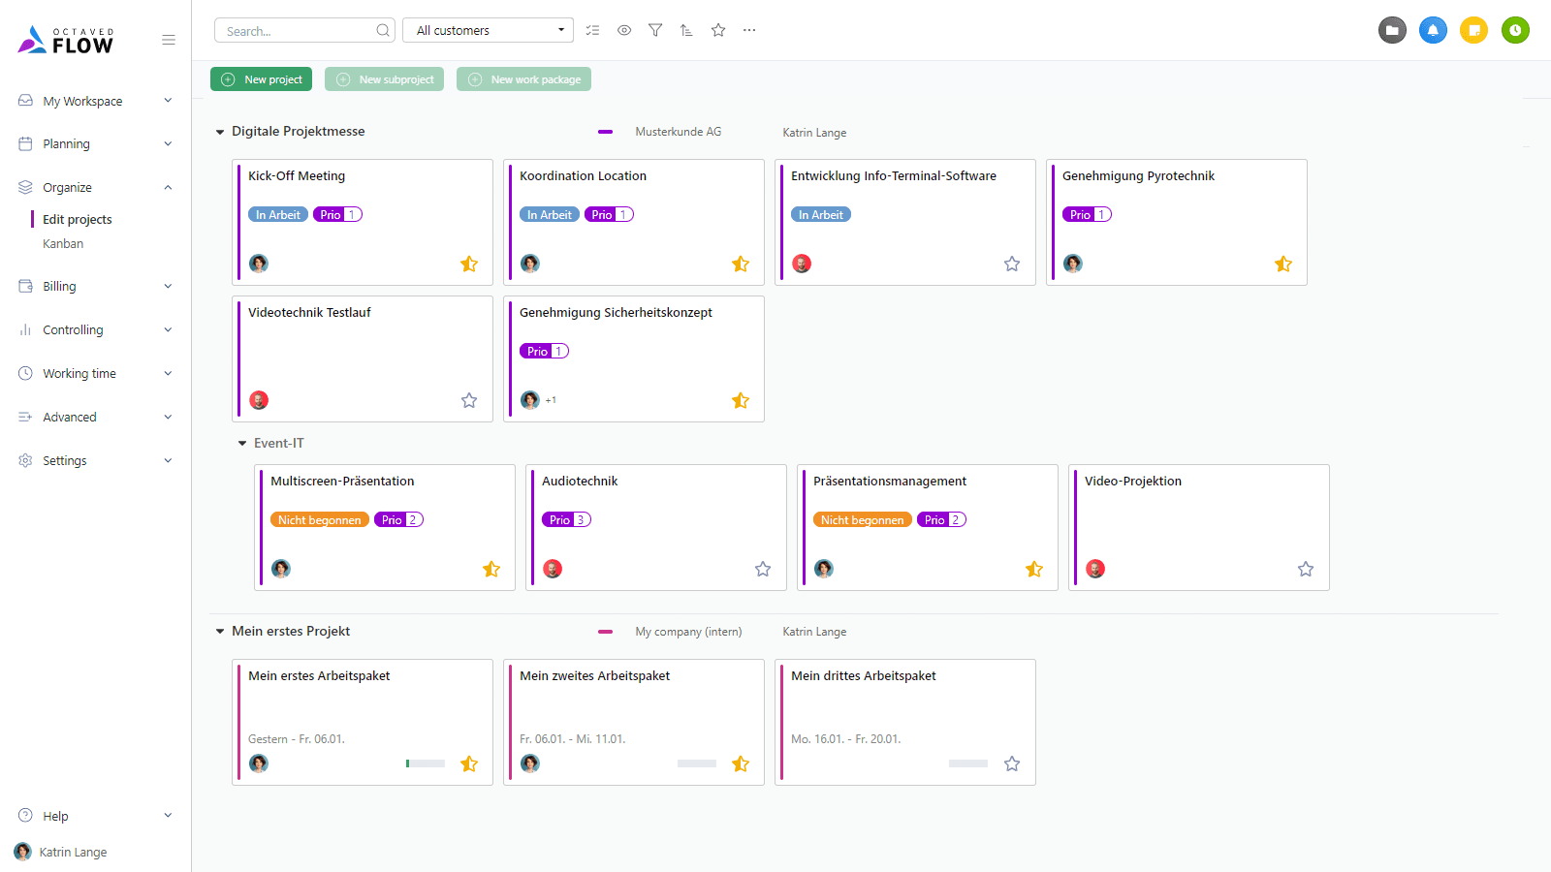Viewport: 1551px width, 872px height.
Task: Click the filter funnel icon in toolbar
Action: tap(655, 30)
